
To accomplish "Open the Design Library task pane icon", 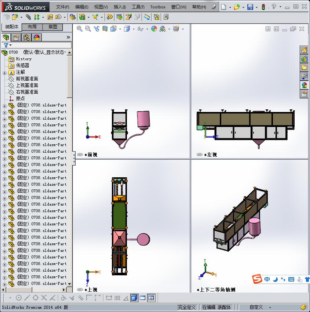I will 304,59.
